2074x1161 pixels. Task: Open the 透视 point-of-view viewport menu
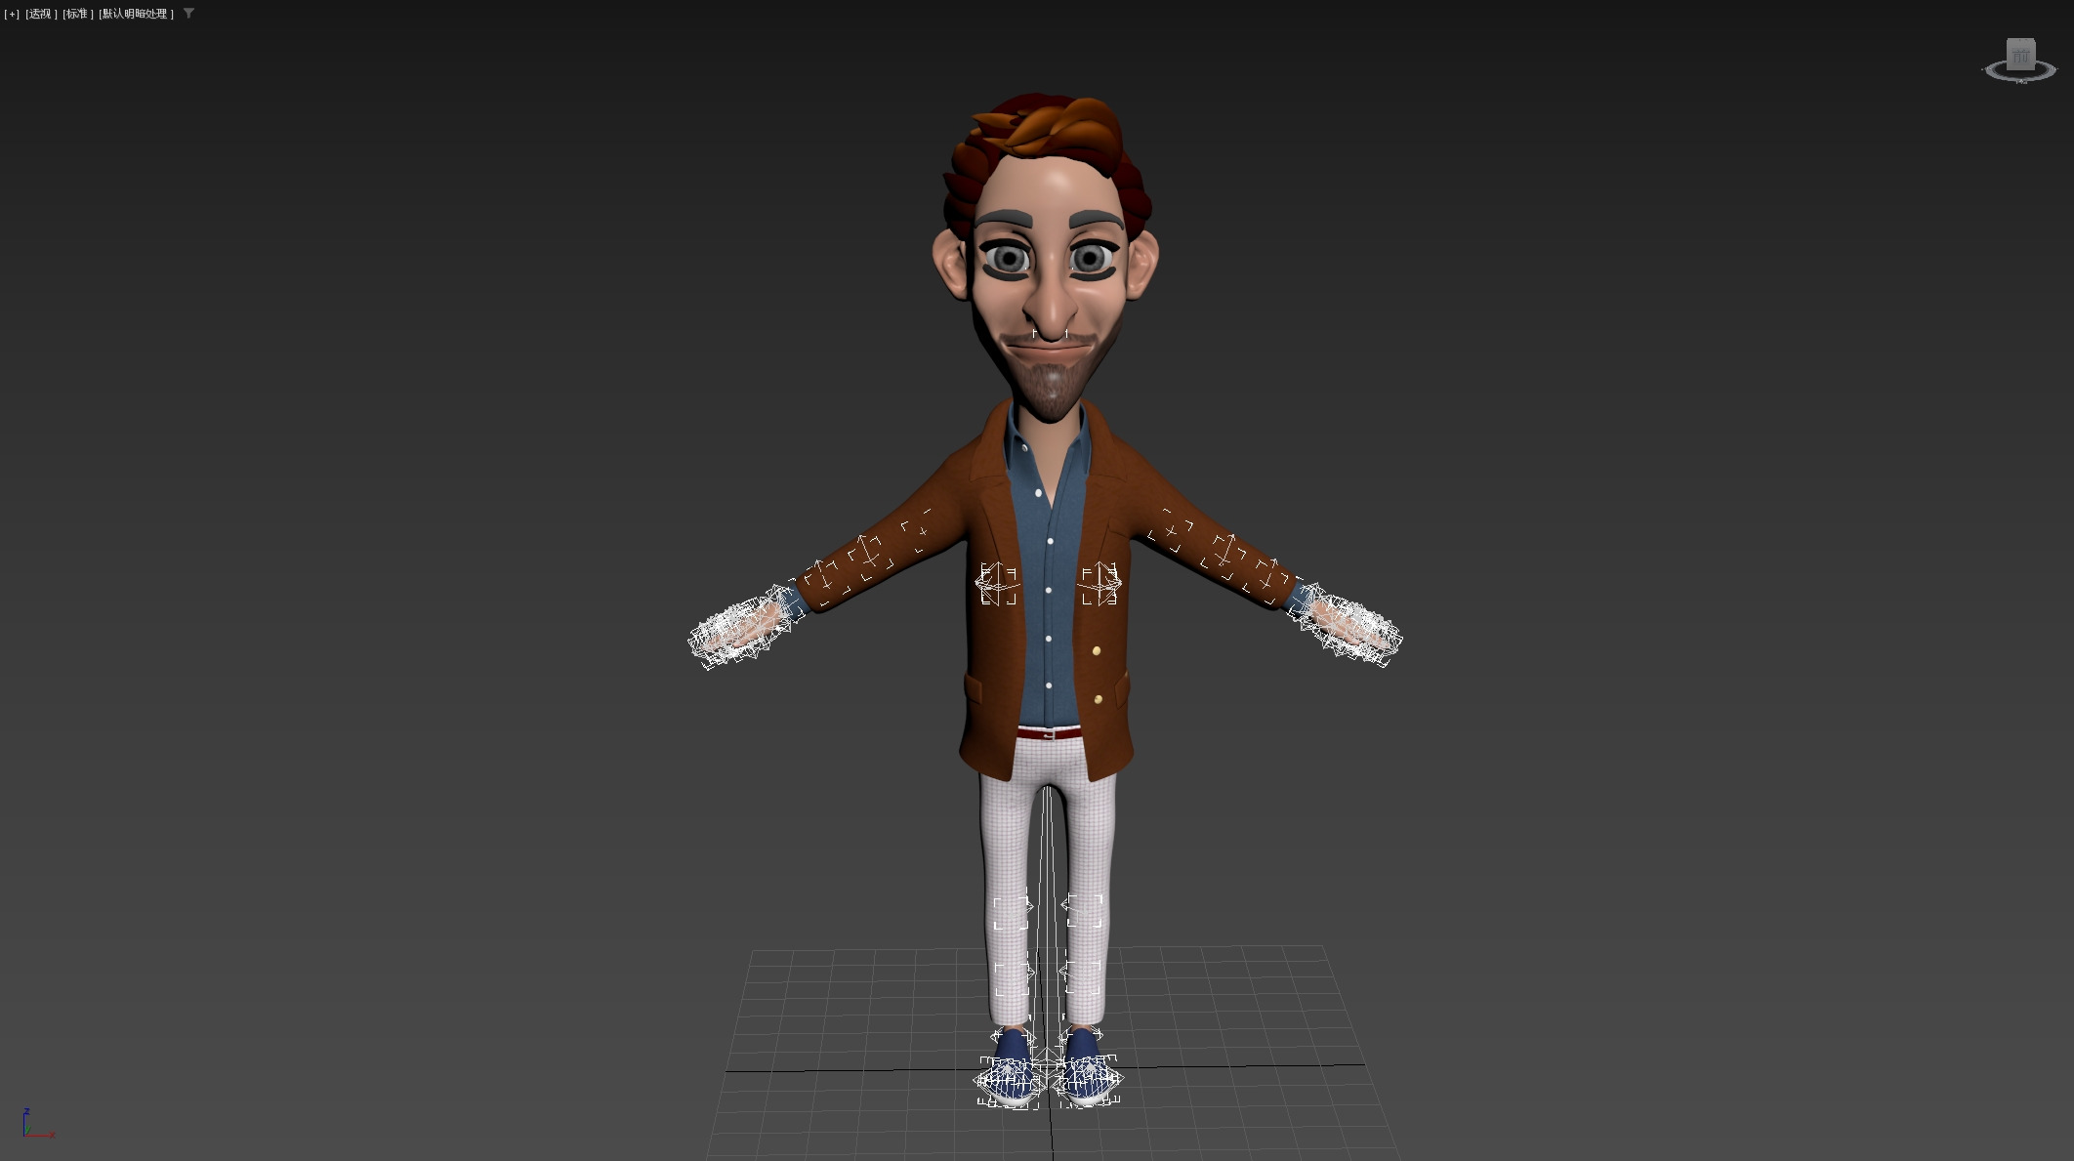pyautogui.click(x=41, y=14)
